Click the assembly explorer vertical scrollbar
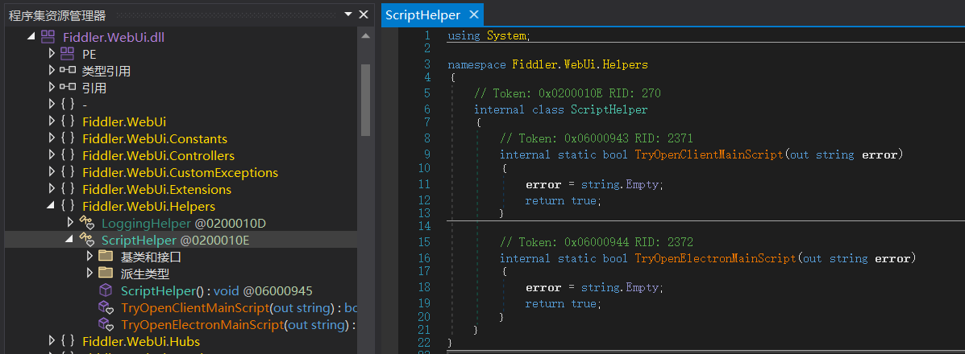The height and width of the screenshot is (354, 965). 365,101
